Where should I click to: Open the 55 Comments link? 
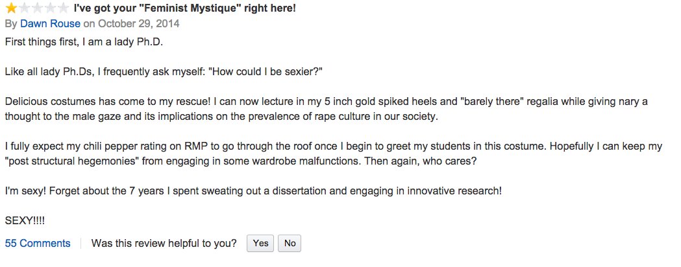click(38, 244)
